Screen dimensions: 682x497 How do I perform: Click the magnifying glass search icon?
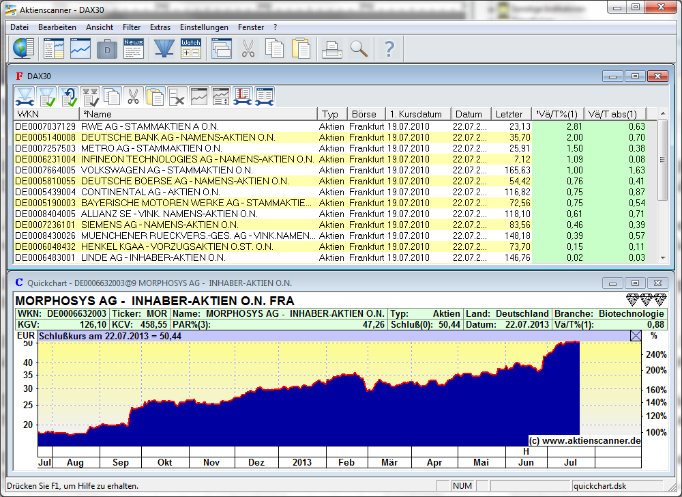pyautogui.click(x=359, y=48)
